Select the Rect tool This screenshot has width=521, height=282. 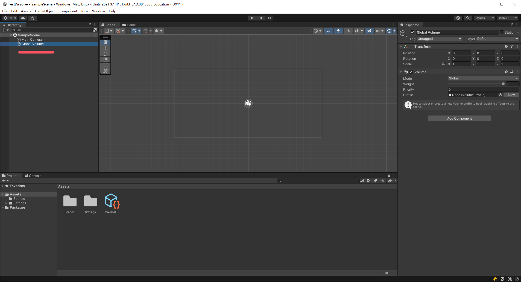pos(106,65)
